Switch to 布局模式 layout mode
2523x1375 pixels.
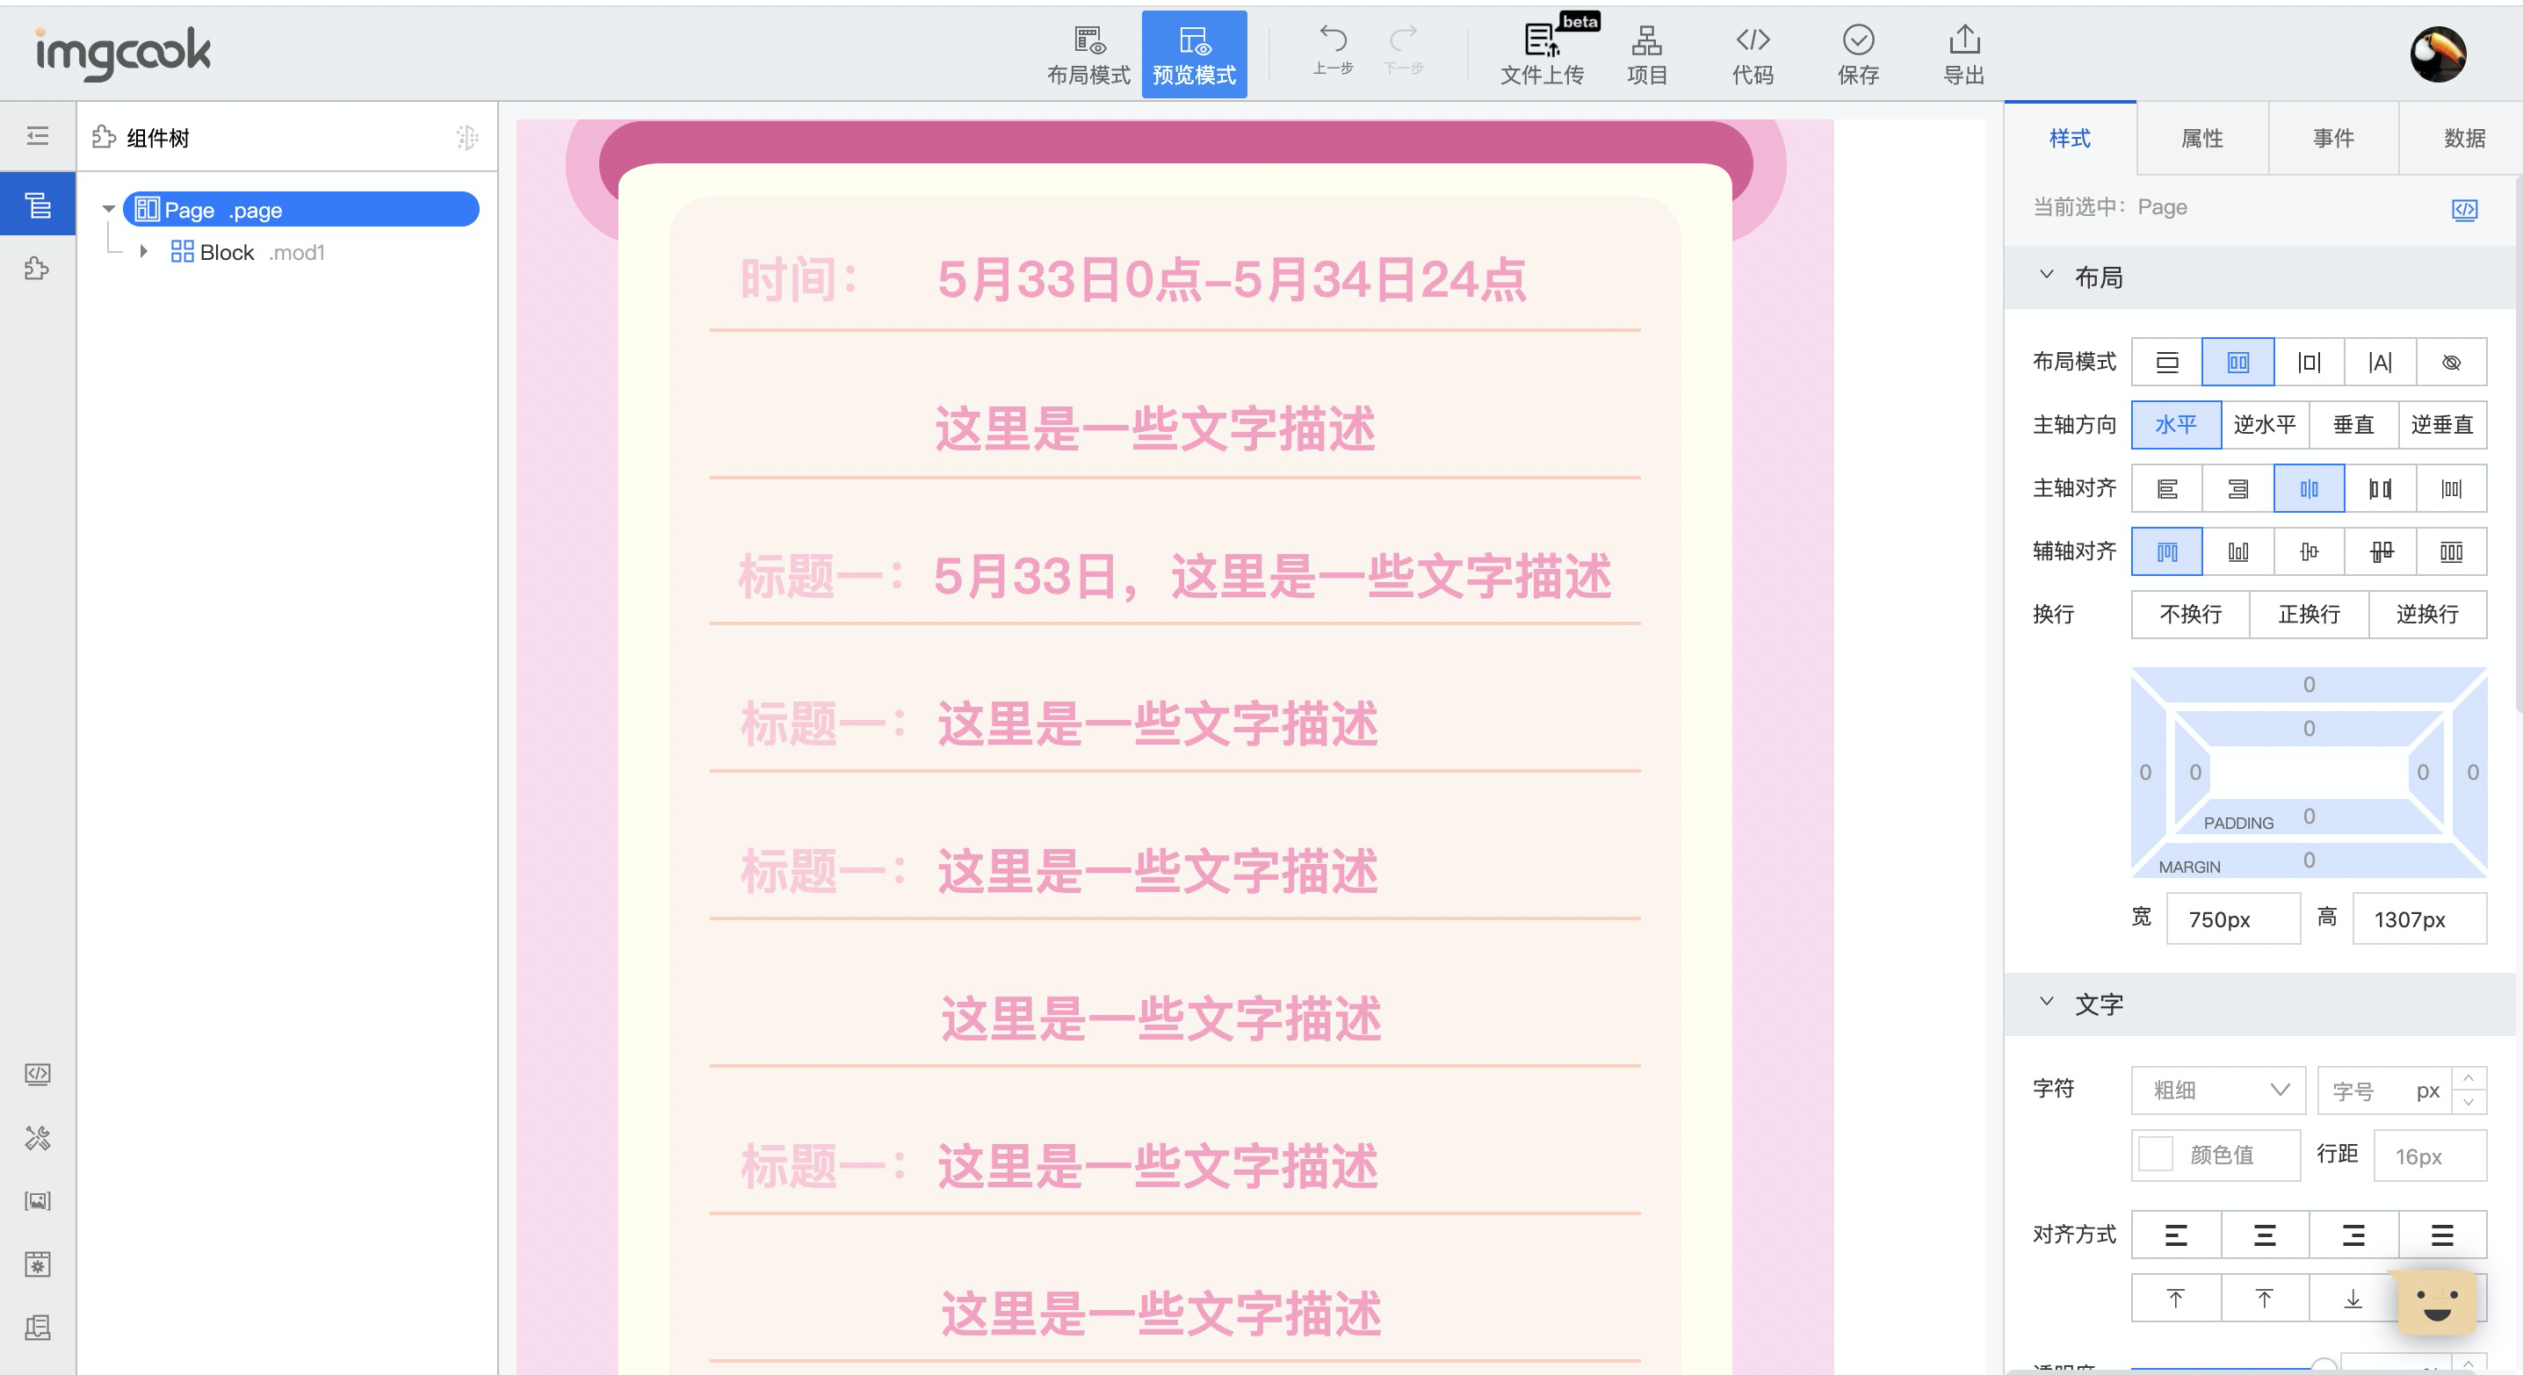point(1088,54)
